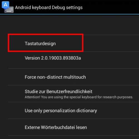Select the Version 2.0.19003.893803a entry

point(74,60)
